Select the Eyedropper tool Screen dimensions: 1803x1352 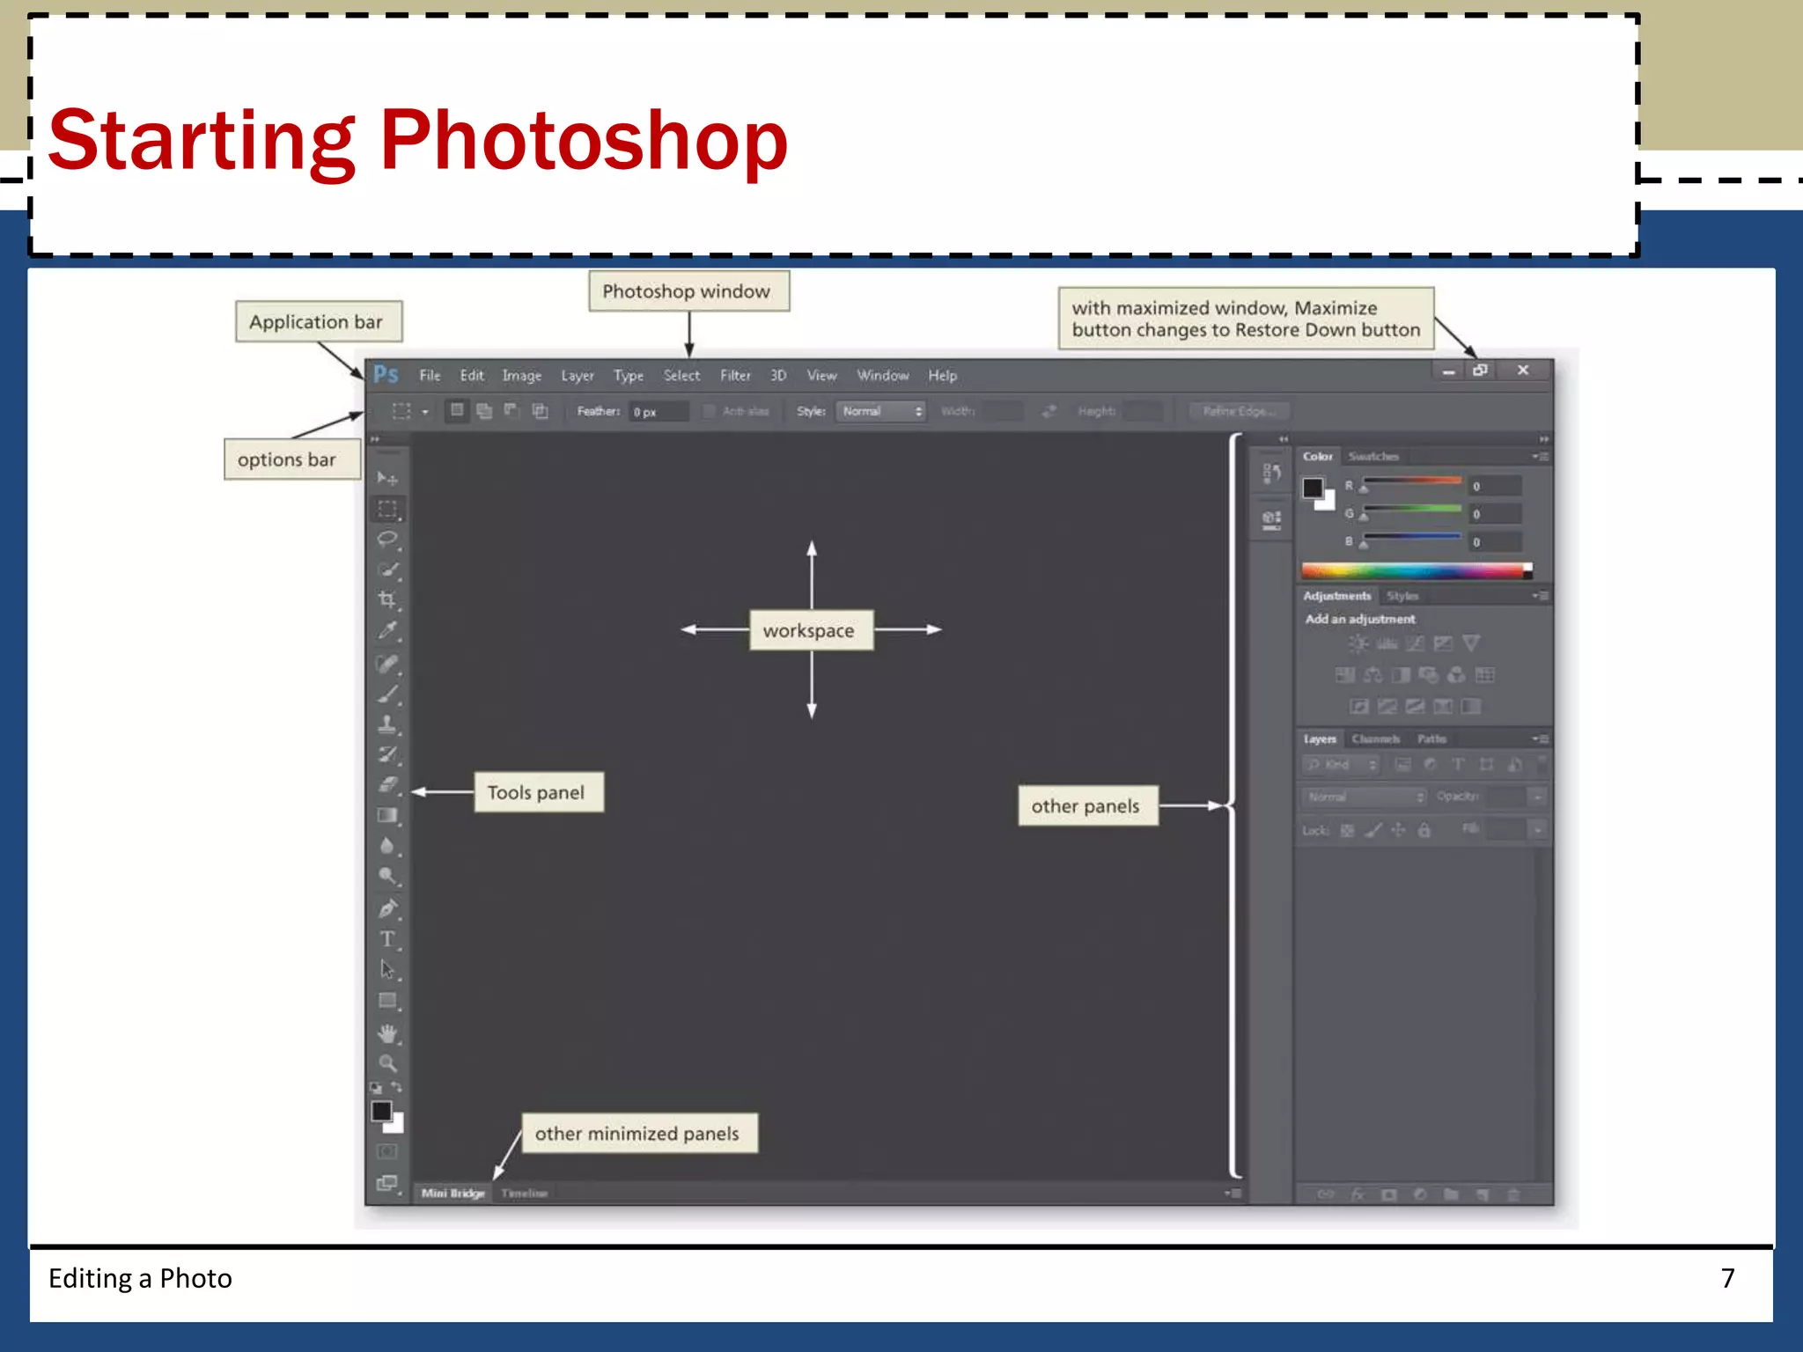387,630
